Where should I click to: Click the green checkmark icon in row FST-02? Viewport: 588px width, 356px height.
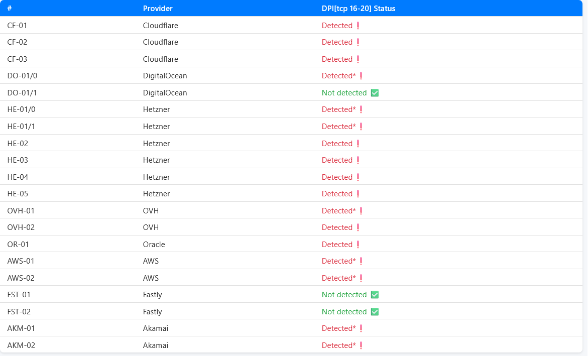[x=375, y=312]
